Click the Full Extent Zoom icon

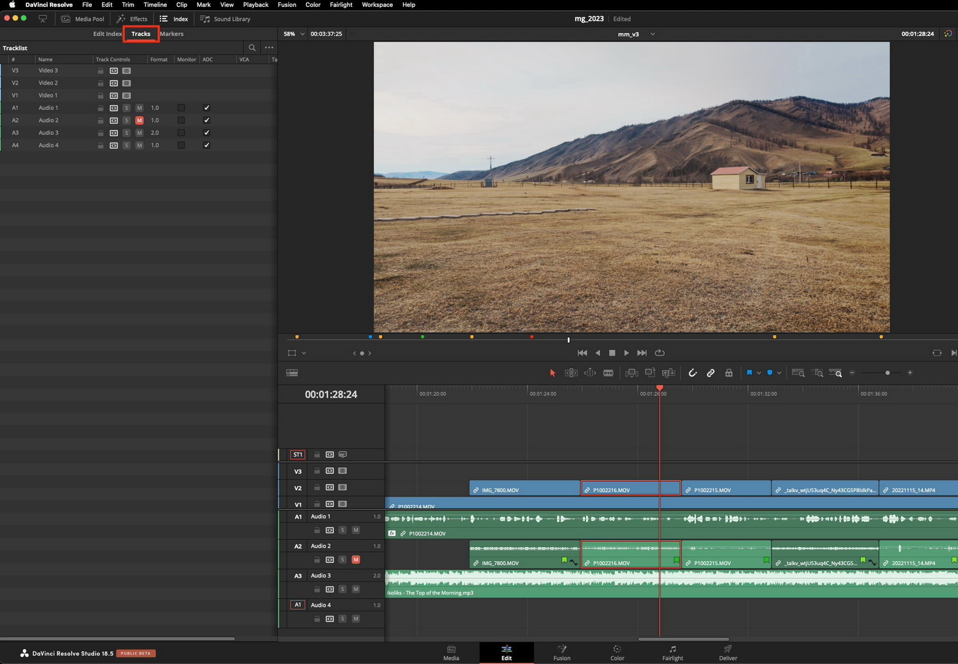[798, 373]
